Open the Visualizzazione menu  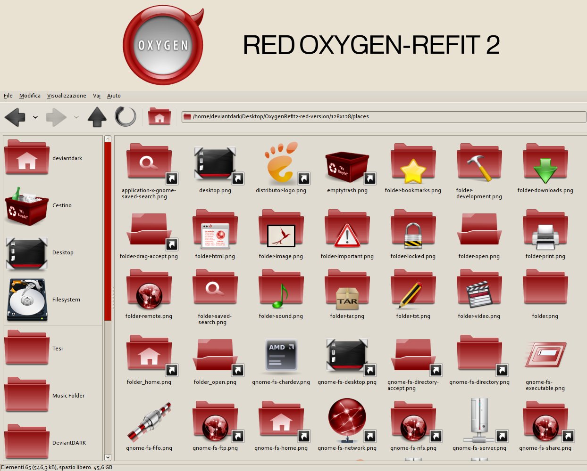point(67,96)
